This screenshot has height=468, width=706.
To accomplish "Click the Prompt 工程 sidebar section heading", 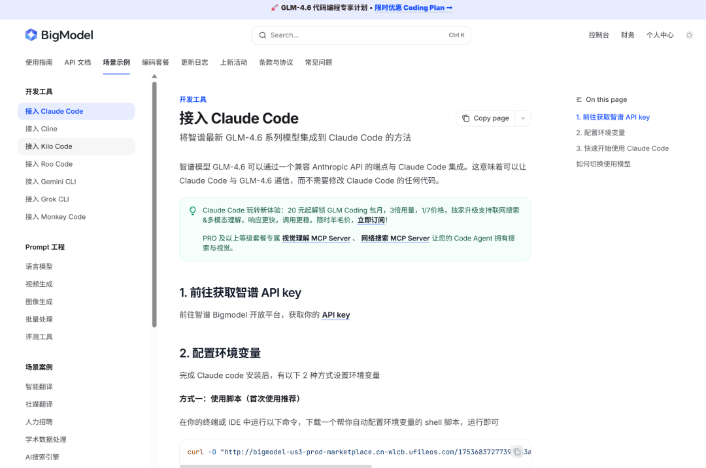I will coord(45,247).
